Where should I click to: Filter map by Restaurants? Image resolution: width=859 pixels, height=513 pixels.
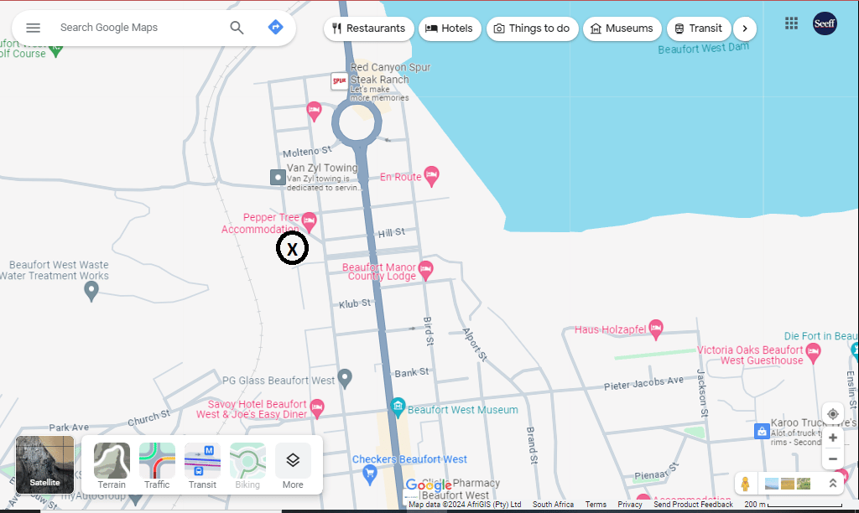(x=368, y=28)
